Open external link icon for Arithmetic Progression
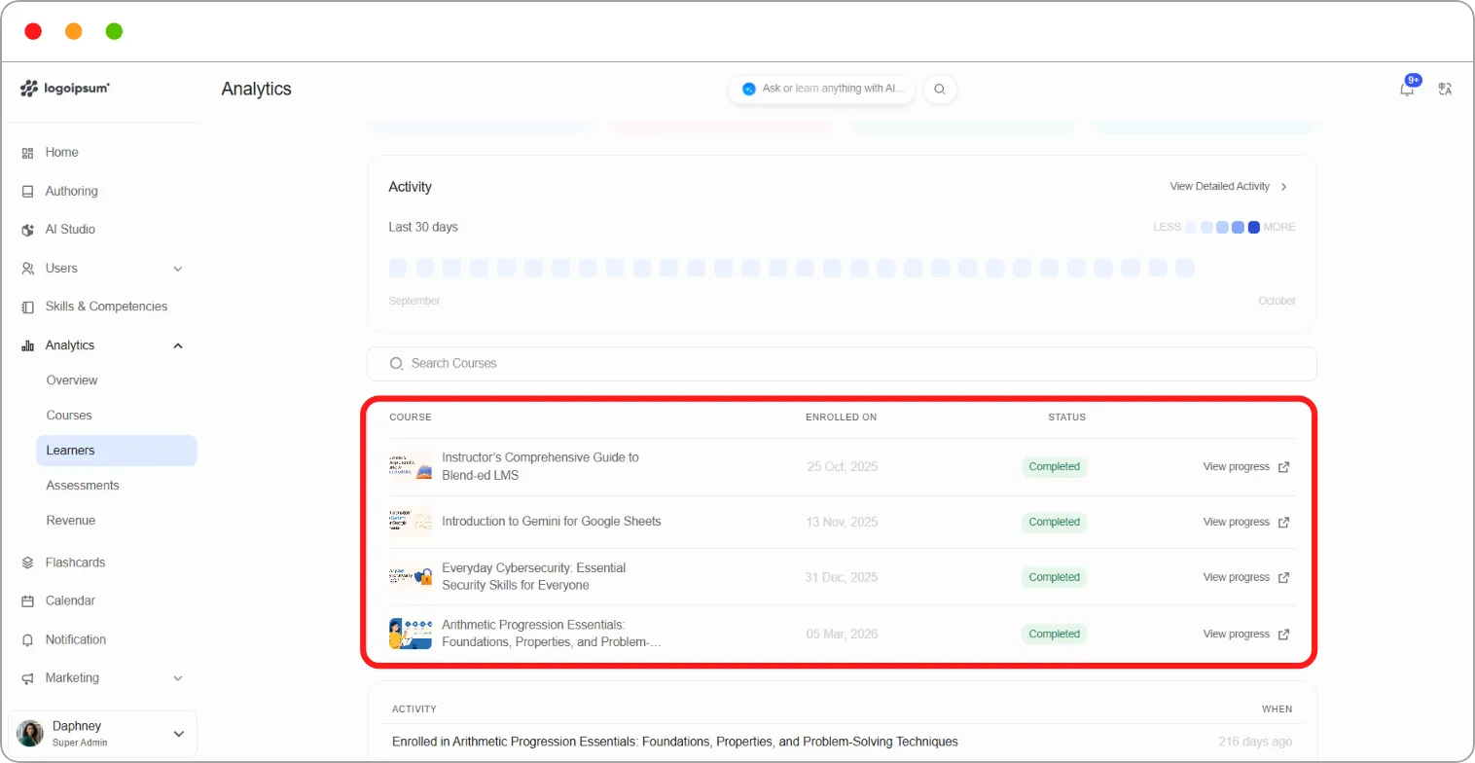 pyautogui.click(x=1283, y=635)
